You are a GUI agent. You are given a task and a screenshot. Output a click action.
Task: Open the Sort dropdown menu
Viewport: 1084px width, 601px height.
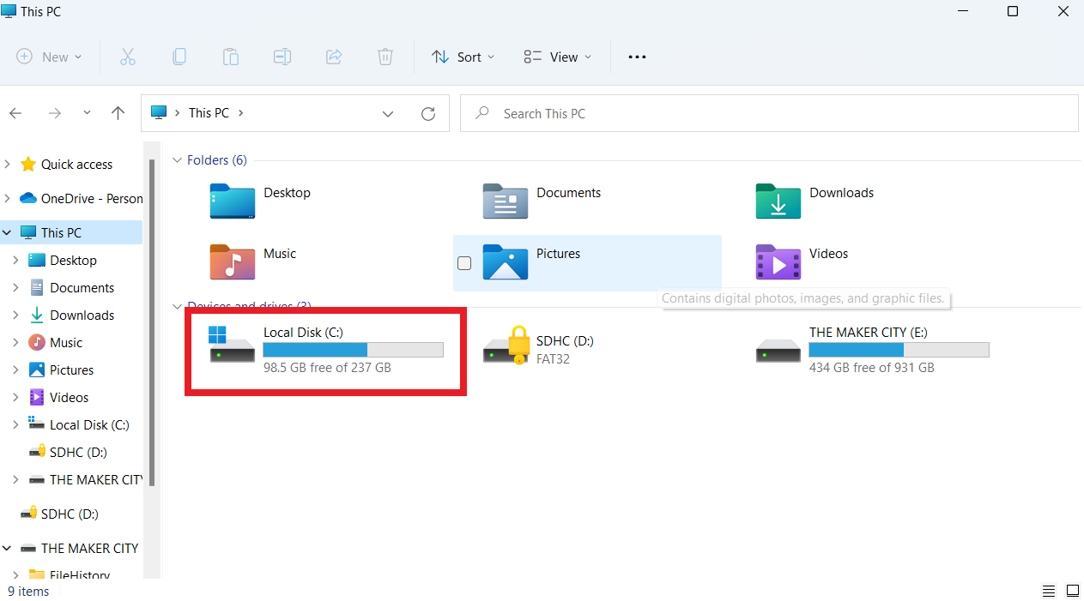pyautogui.click(x=463, y=57)
